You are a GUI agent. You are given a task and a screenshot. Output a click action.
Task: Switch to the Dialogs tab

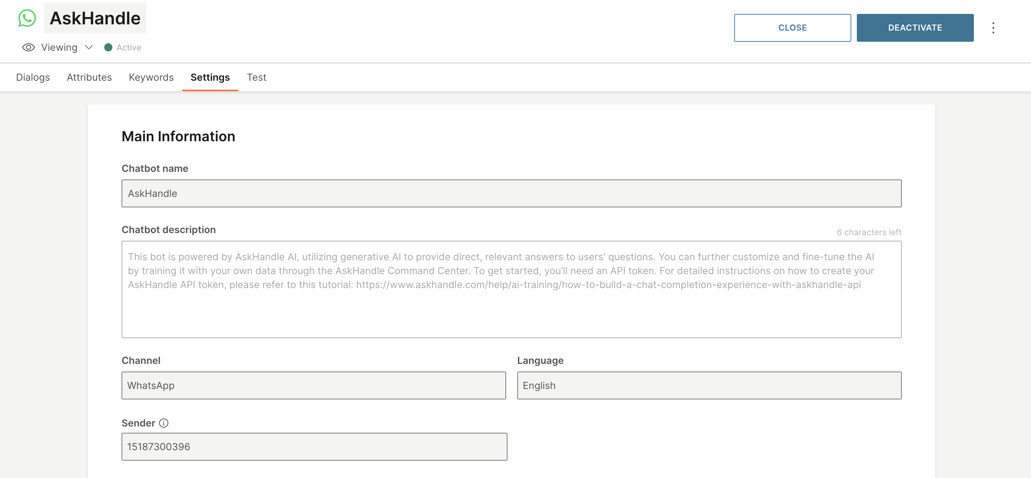pos(33,77)
